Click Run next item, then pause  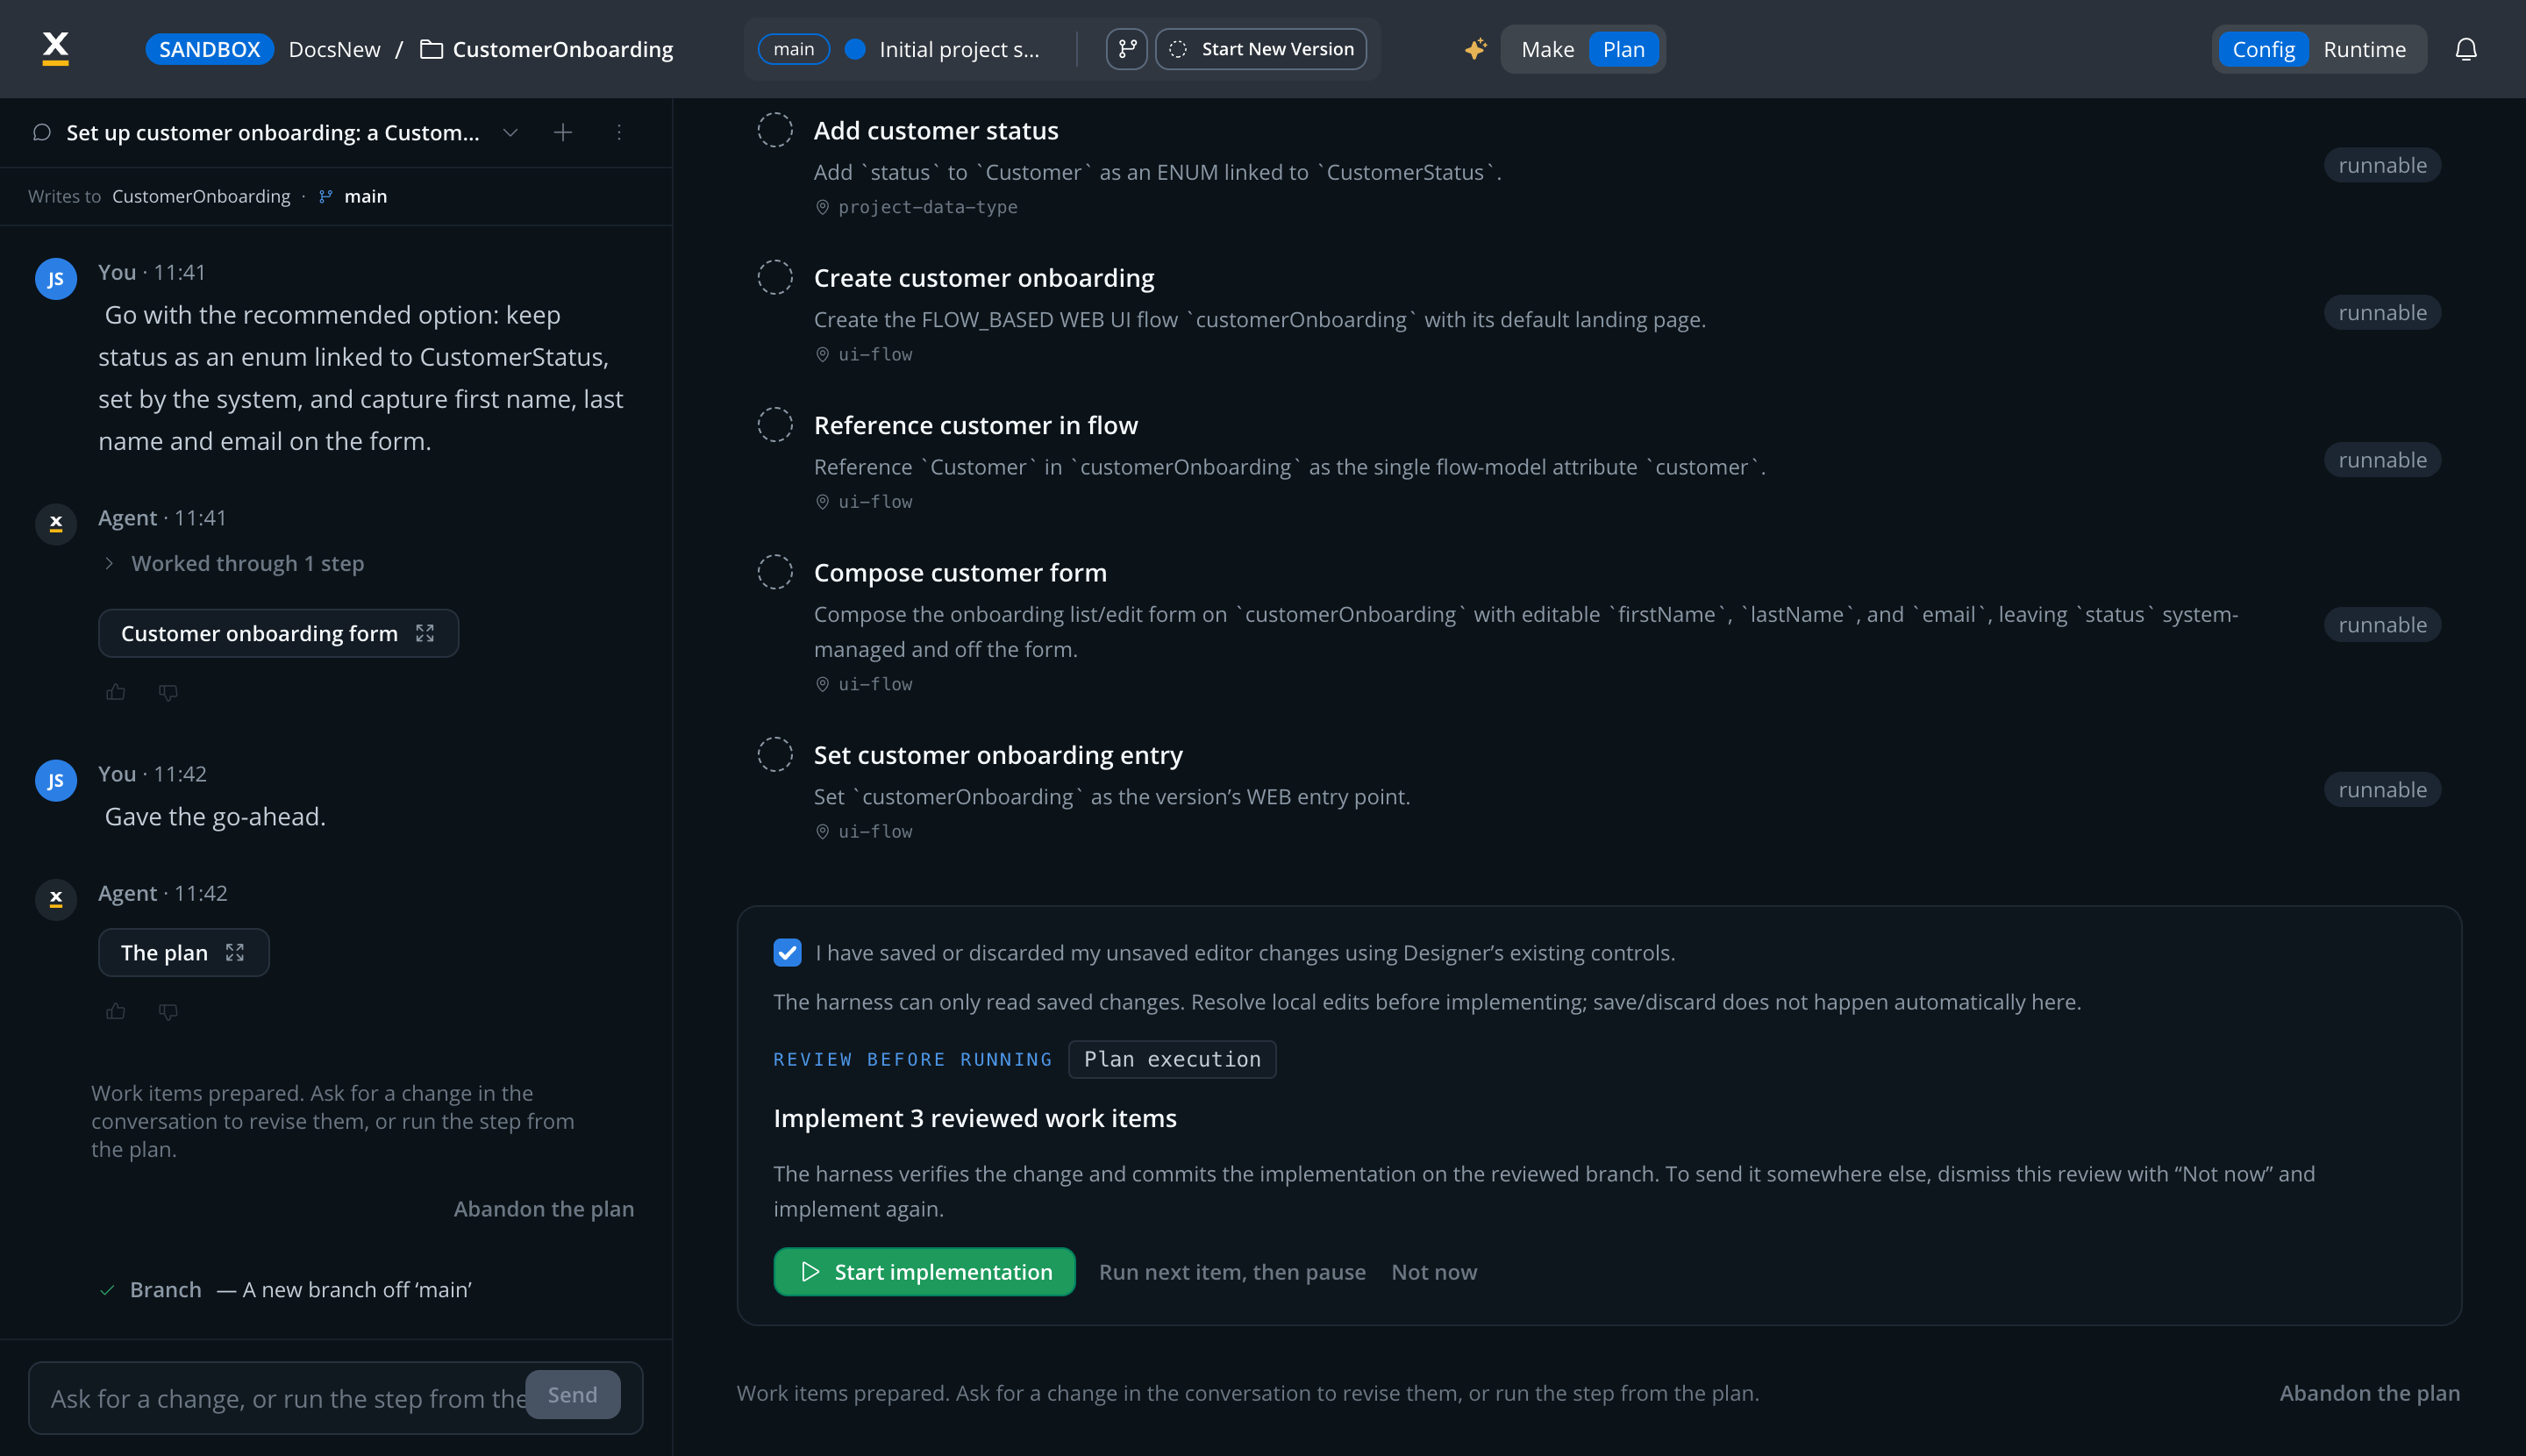pyautogui.click(x=1232, y=1271)
